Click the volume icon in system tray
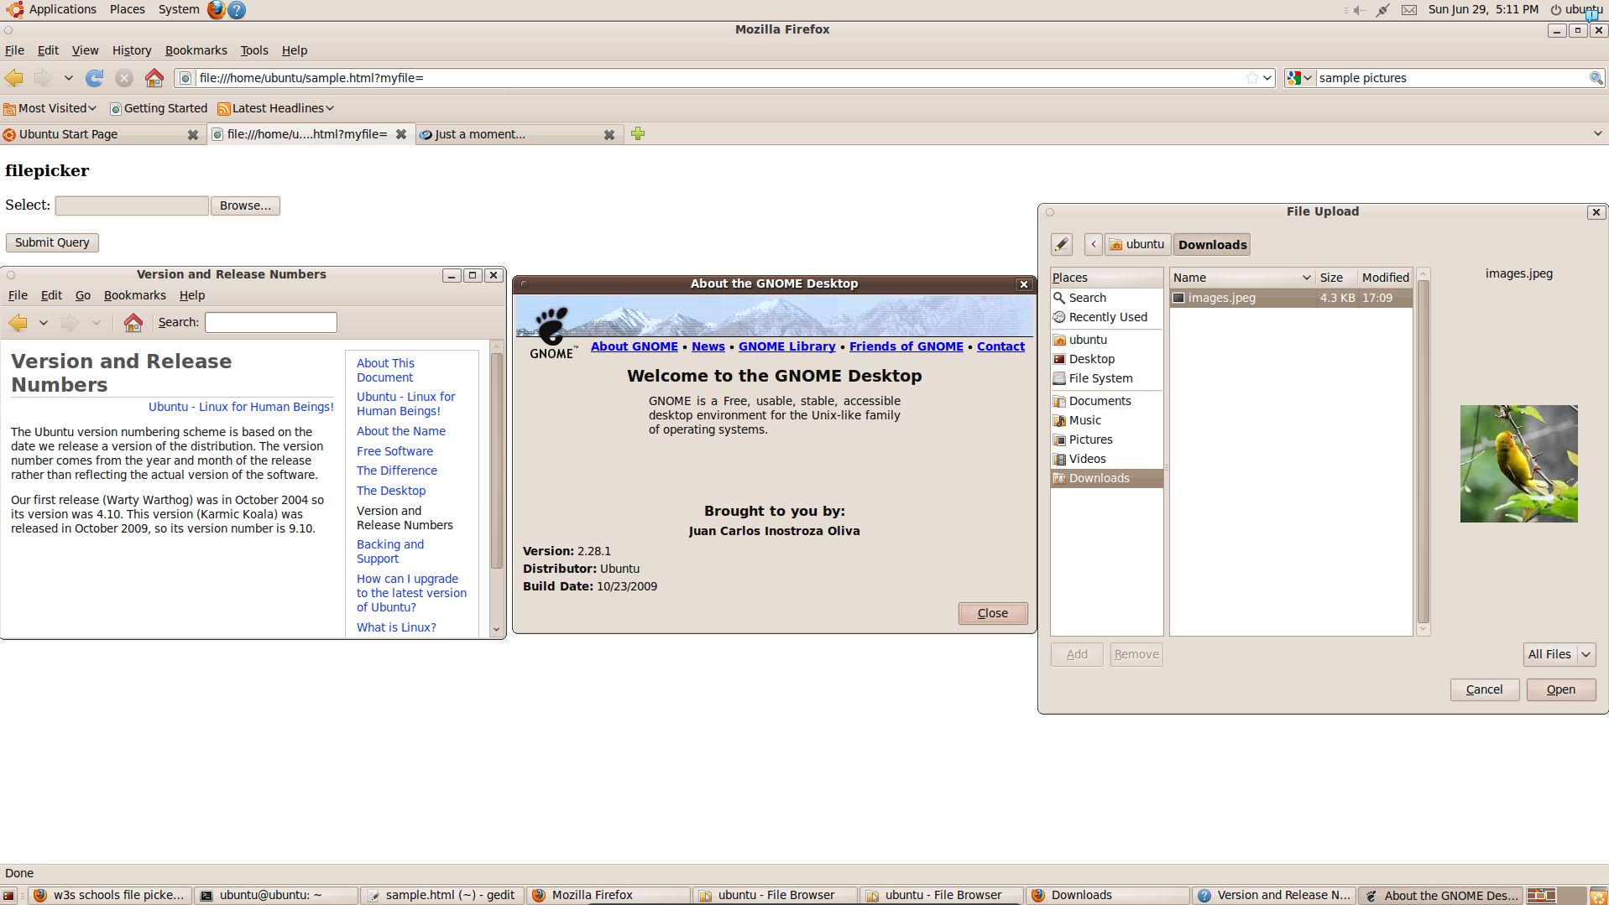 pos(1359,9)
